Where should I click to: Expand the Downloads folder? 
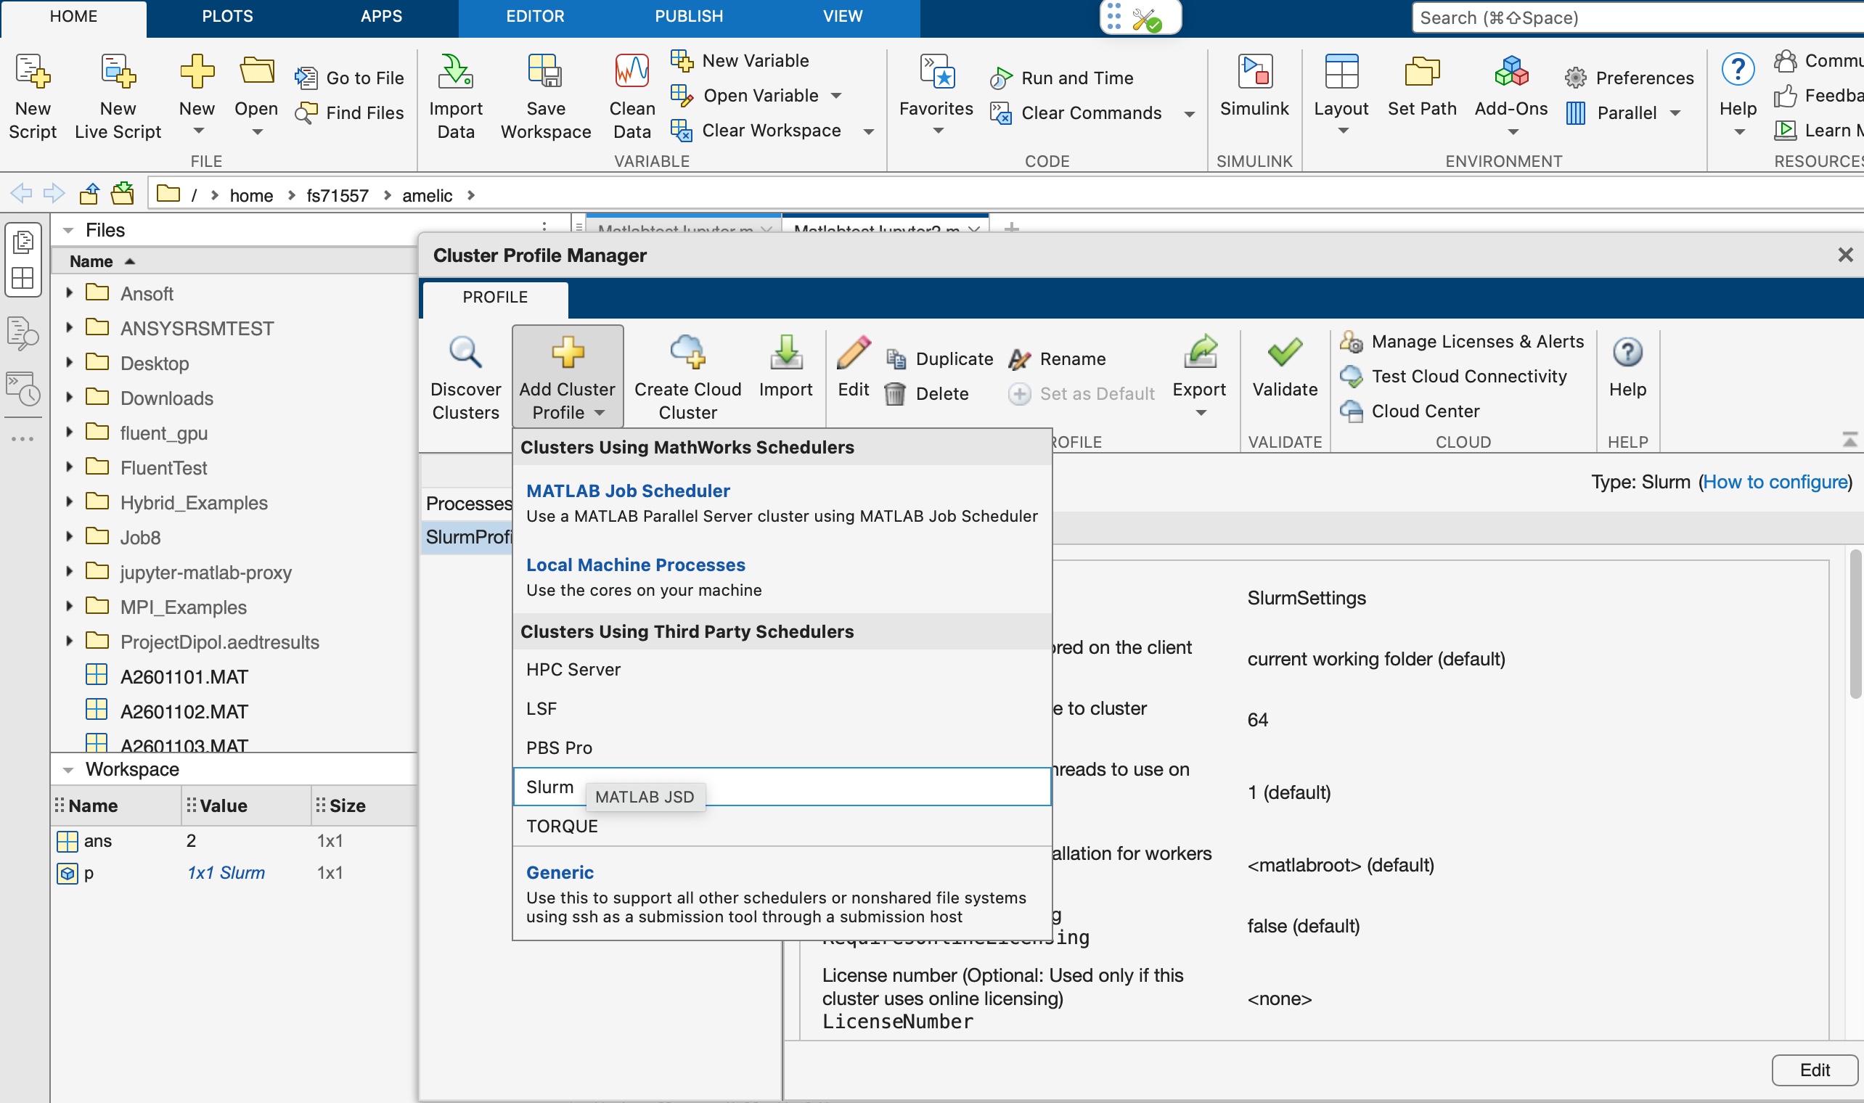point(69,398)
